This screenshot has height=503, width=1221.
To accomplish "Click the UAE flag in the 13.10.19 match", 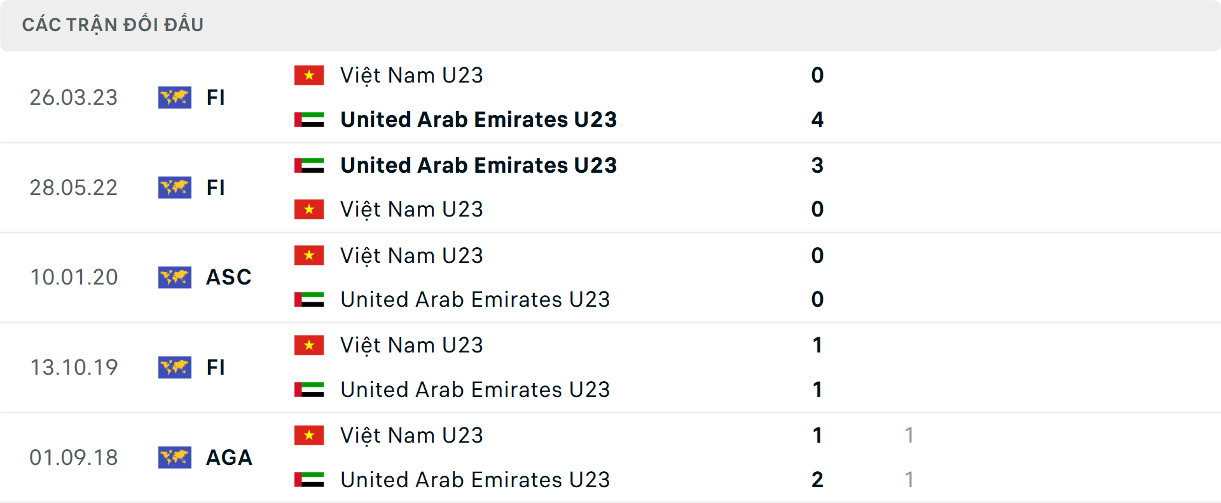I will coord(309,389).
